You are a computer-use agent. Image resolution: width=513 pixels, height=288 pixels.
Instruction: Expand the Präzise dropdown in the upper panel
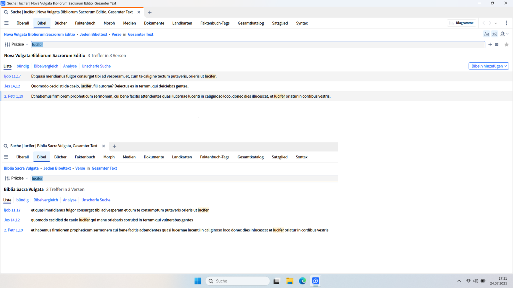[x=18, y=44]
